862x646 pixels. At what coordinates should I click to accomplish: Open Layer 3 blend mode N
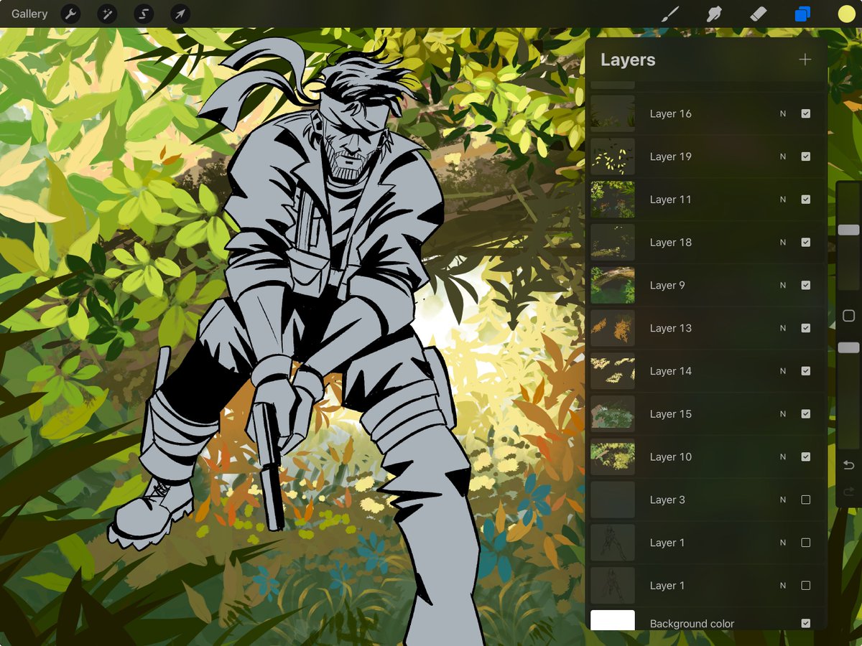(x=783, y=500)
